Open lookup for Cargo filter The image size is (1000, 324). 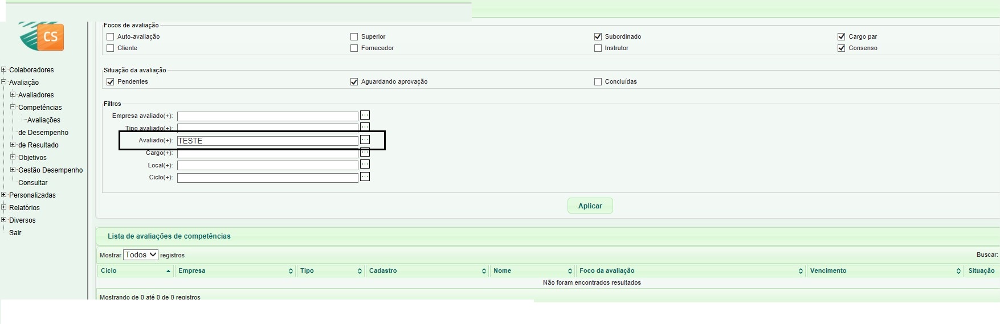(365, 153)
